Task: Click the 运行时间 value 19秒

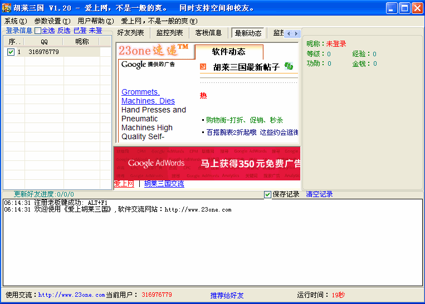Action: pos(338,295)
